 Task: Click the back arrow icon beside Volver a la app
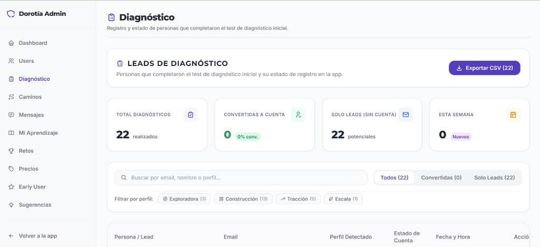coord(11,236)
